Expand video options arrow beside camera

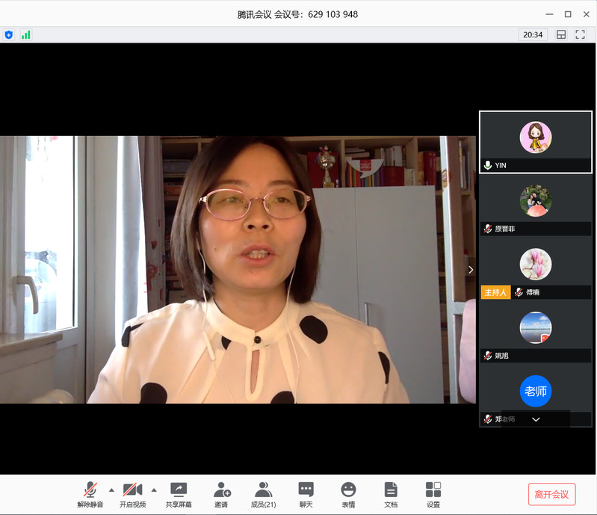click(154, 490)
